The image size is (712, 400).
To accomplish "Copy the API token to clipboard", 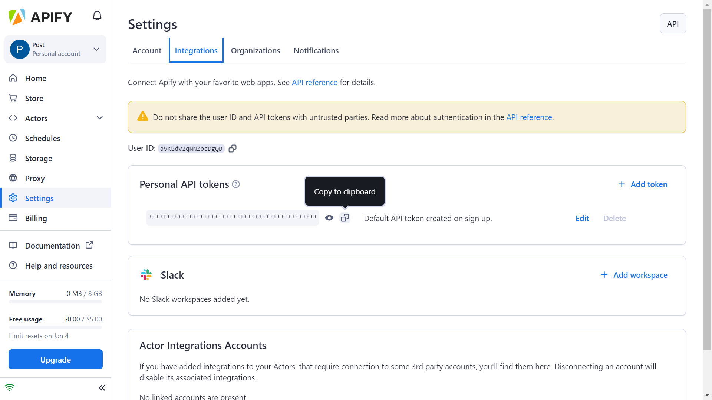I will pyautogui.click(x=345, y=218).
